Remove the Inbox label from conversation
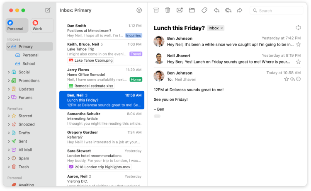 click(221, 28)
